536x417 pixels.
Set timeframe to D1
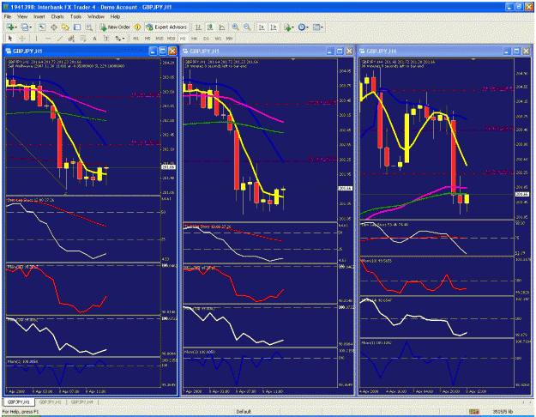pos(206,39)
